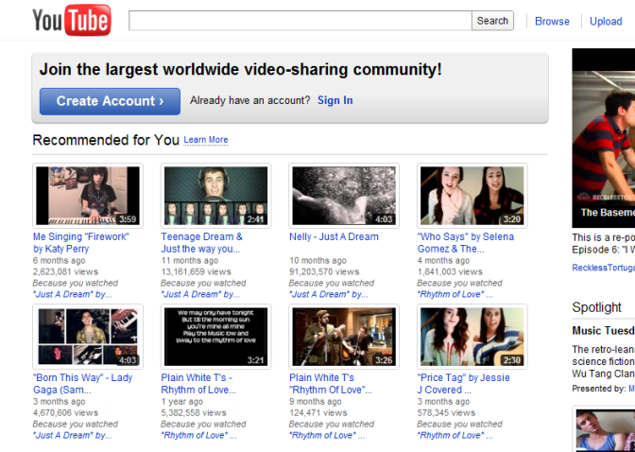Open the "Price Tag" cover thumbnail
The height and width of the screenshot is (452, 635).
pyautogui.click(x=471, y=337)
